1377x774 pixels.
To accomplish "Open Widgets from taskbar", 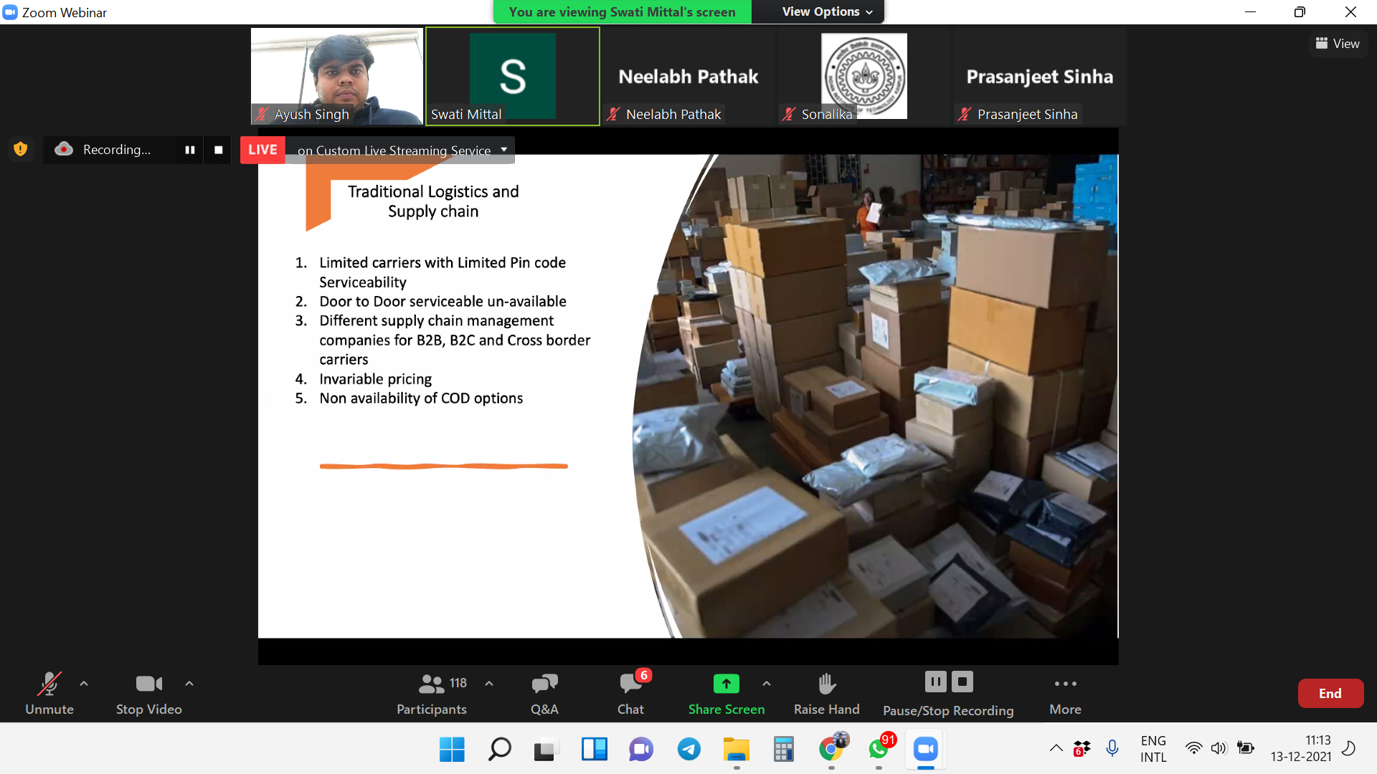I will 594,750.
